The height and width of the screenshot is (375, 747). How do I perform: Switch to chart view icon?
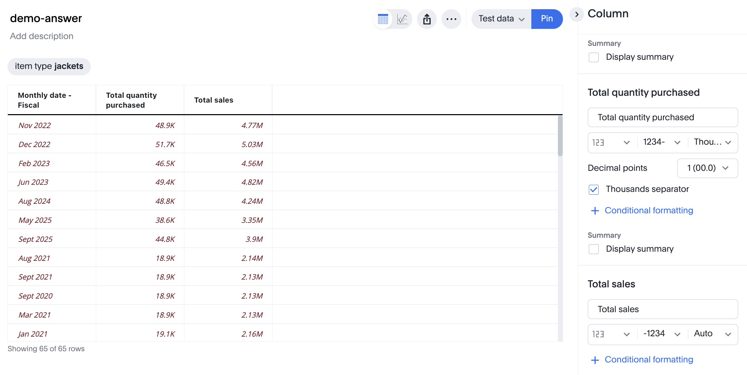click(x=402, y=19)
